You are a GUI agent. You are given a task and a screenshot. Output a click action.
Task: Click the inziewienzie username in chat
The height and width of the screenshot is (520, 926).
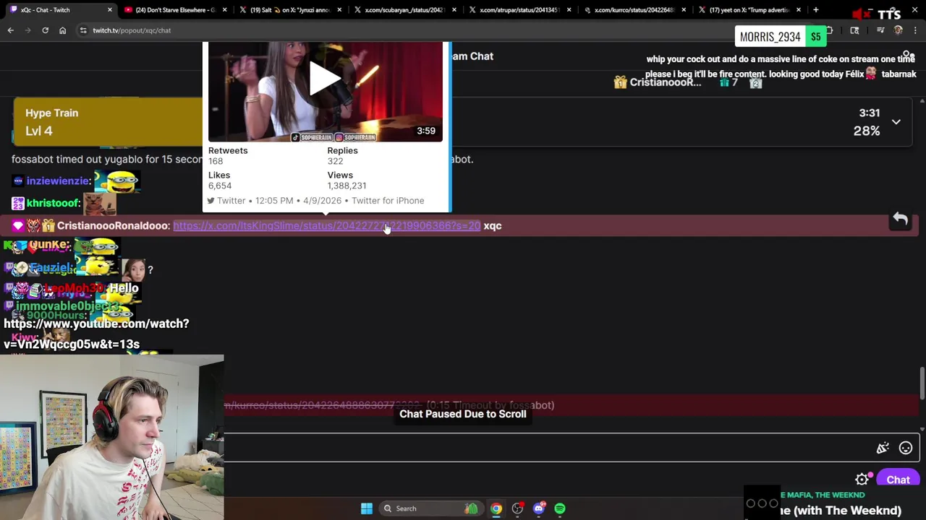58,181
